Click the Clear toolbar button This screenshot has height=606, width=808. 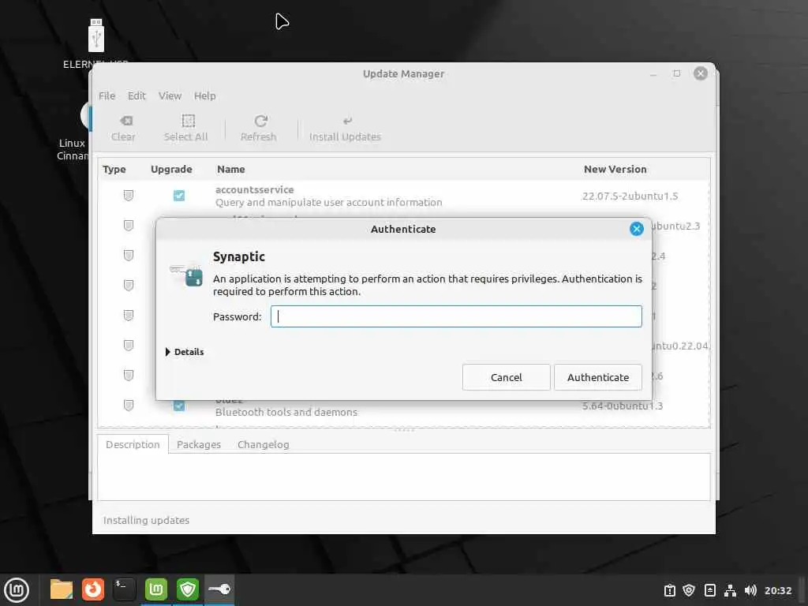(x=124, y=129)
